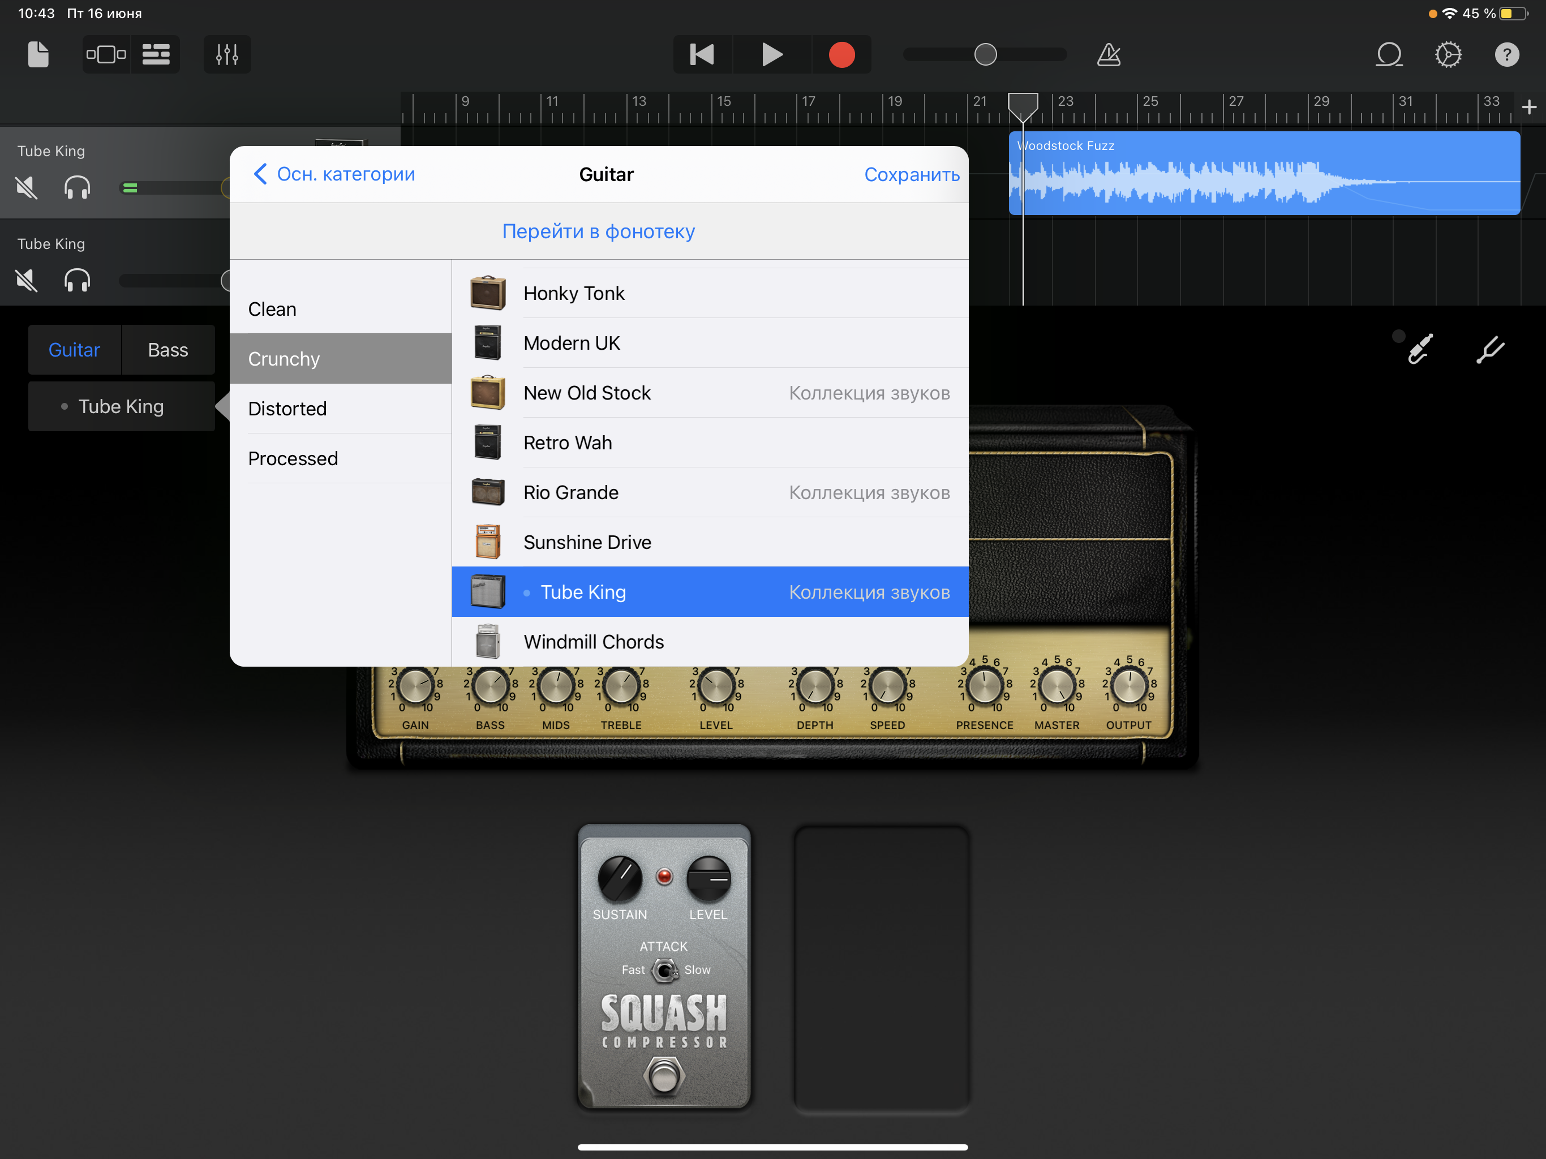The image size is (1546, 1159).
Task: Select the Crunchy category
Action: point(340,359)
